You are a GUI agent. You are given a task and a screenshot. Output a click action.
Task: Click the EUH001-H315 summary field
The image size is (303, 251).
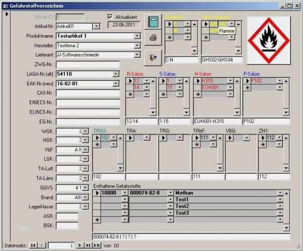[217, 121]
